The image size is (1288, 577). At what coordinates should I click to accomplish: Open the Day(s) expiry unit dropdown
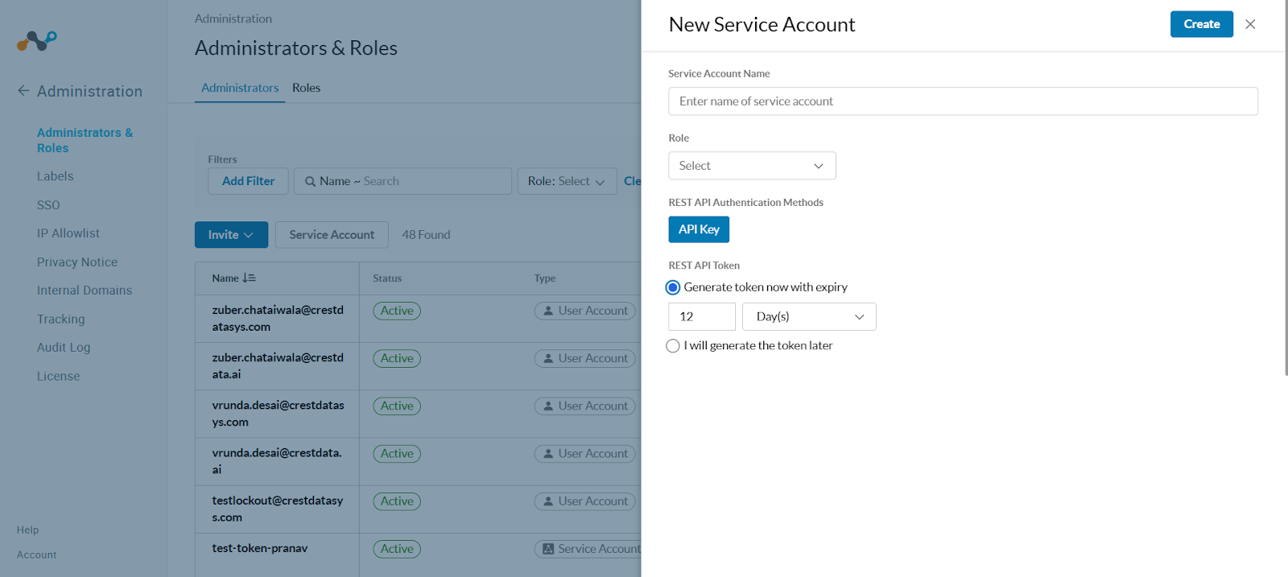[x=809, y=317]
